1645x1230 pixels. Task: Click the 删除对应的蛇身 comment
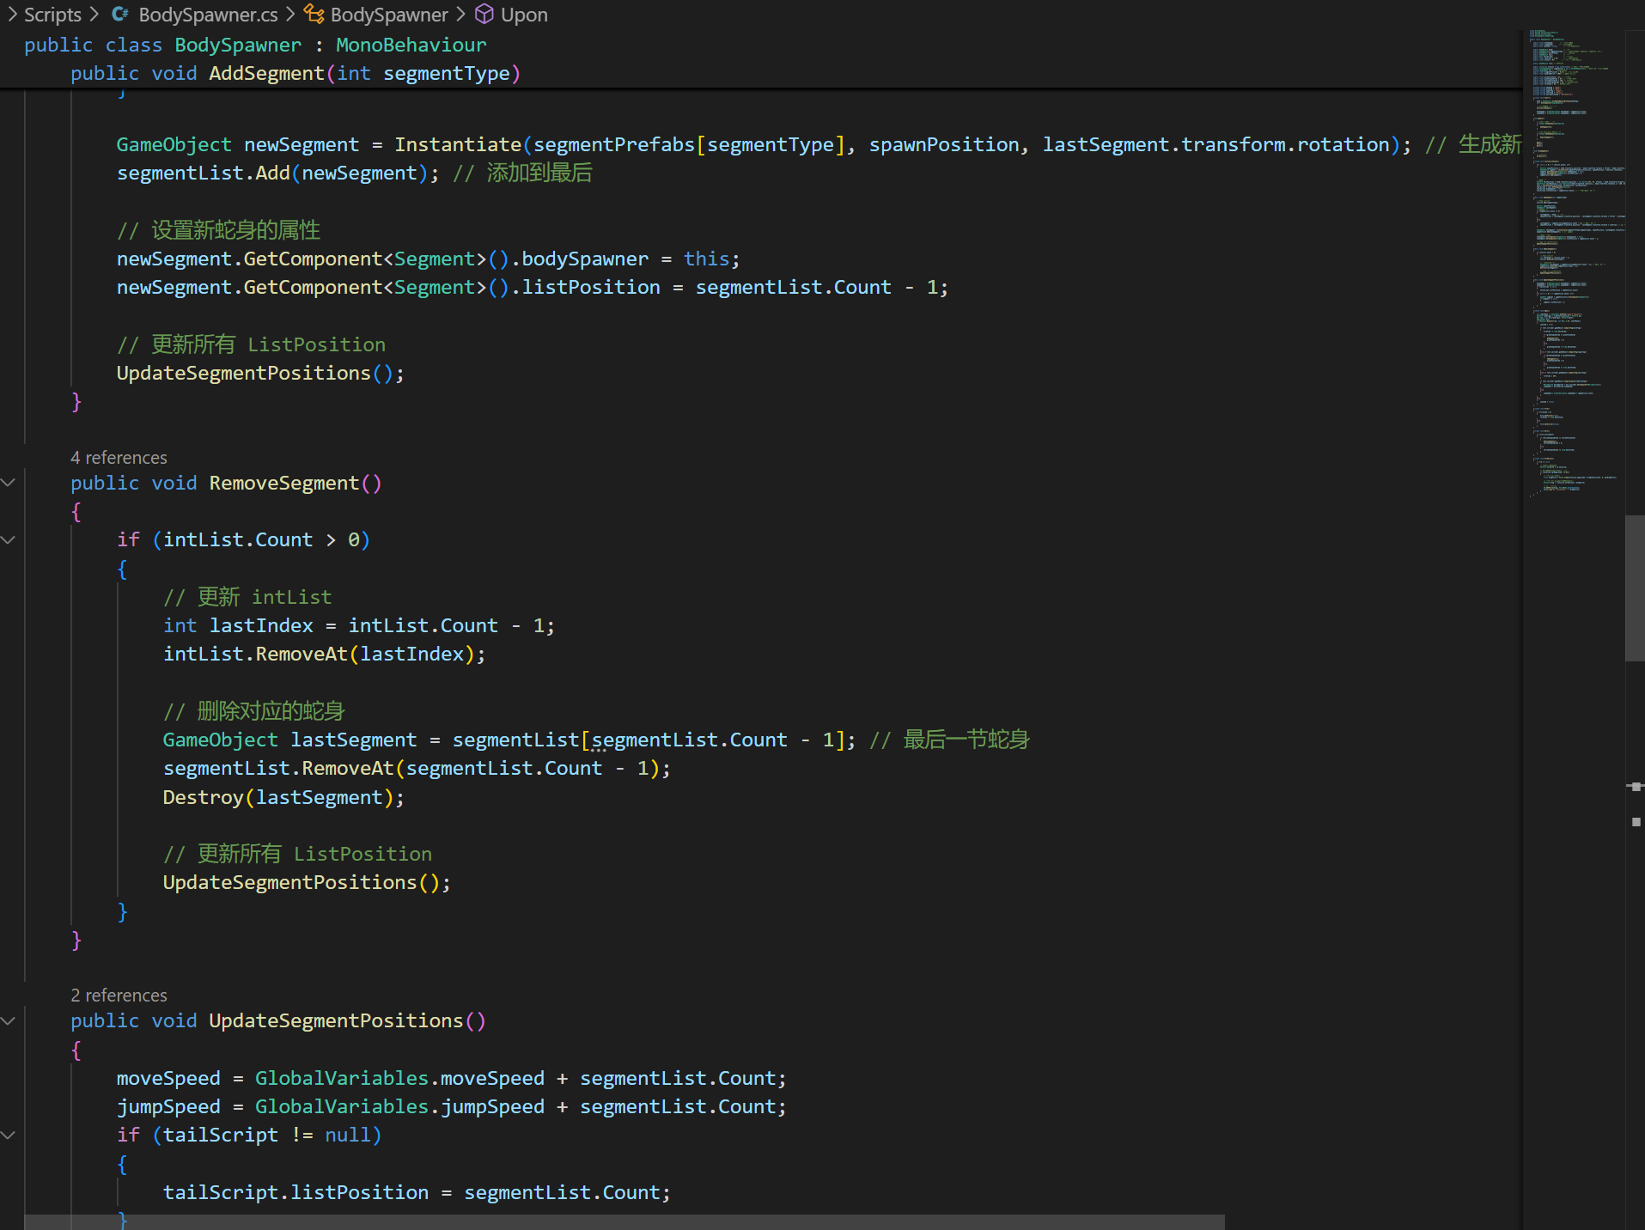click(x=254, y=711)
